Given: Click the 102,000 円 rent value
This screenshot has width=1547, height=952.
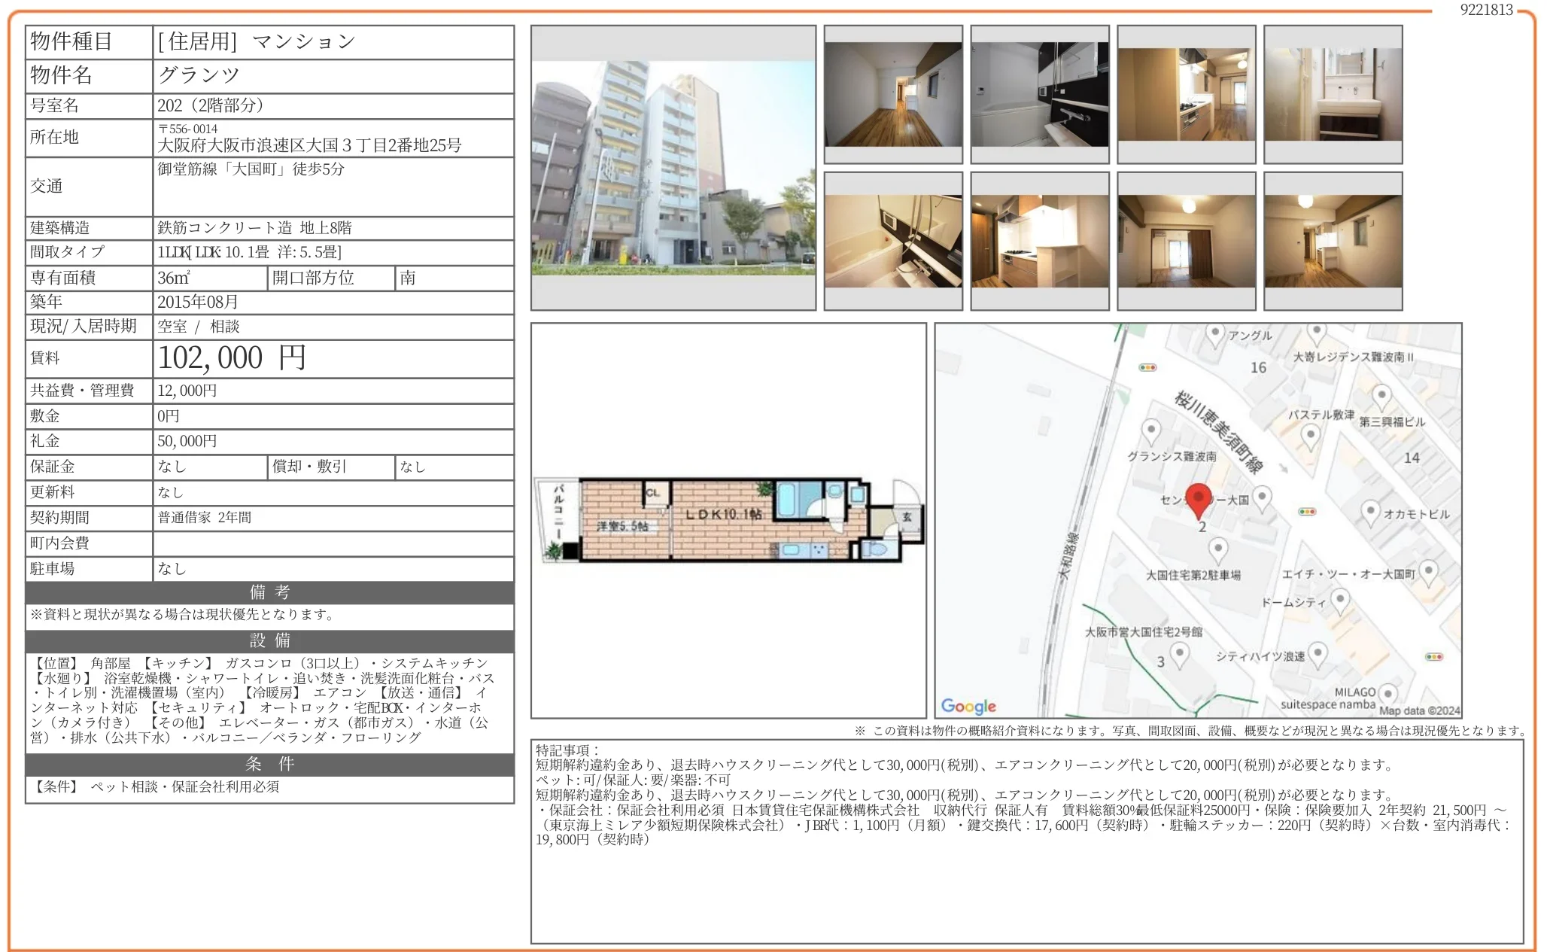Looking at the screenshot, I should pyautogui.click(x=232, y=358).
